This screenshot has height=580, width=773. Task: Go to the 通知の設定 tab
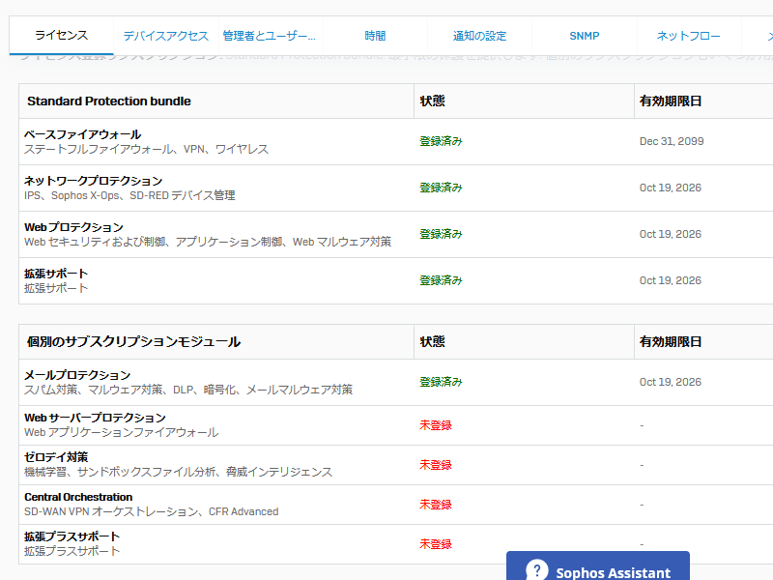[x=479, y=36]
